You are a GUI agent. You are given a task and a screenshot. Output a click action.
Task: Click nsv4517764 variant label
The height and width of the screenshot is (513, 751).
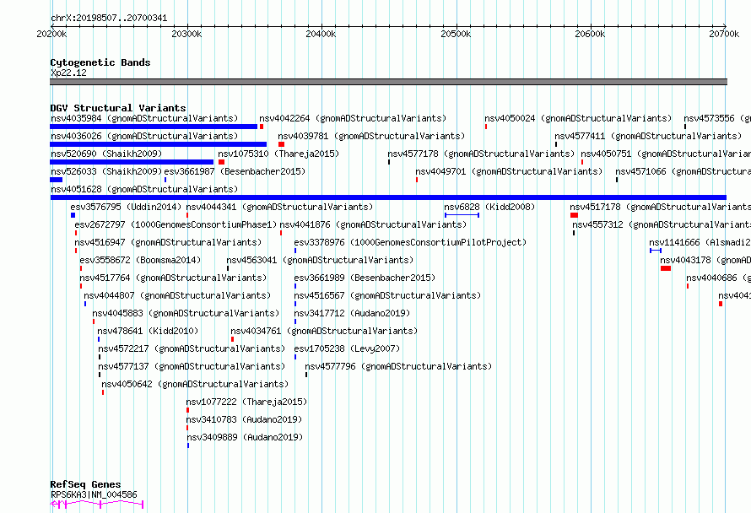click(x=173, y=278)
